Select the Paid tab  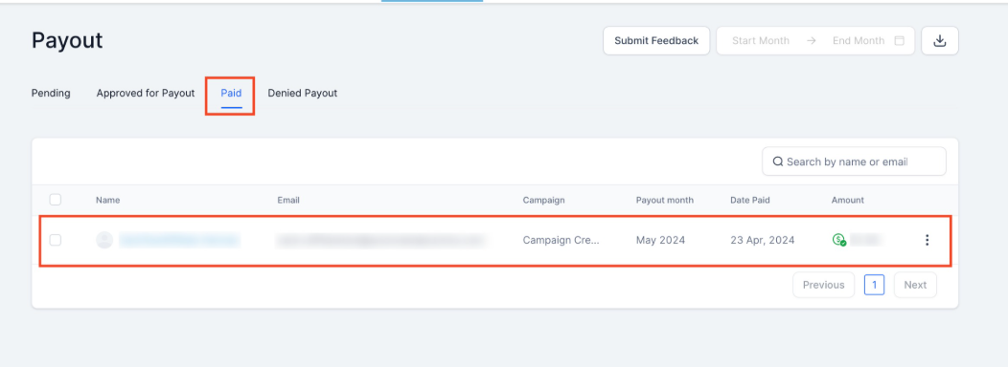coord(232,94)
